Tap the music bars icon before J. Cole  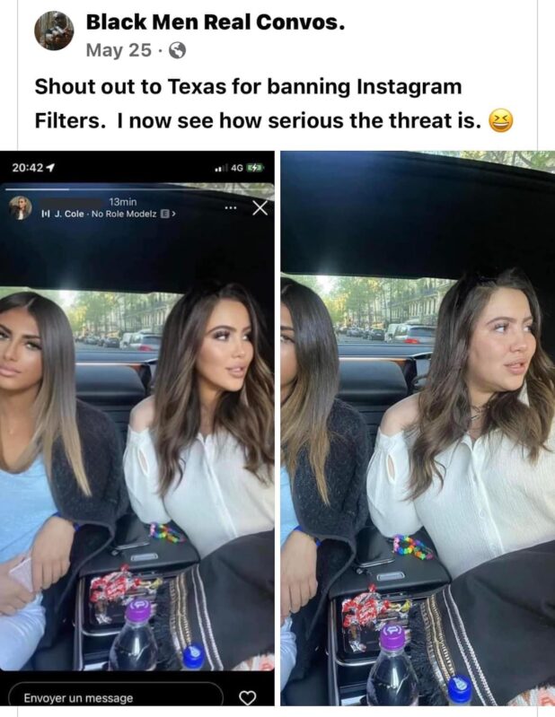(x=45, y=214)
